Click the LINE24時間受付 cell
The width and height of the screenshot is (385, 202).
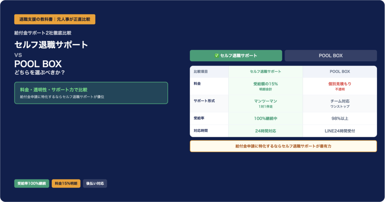click(x=340, y=131)
